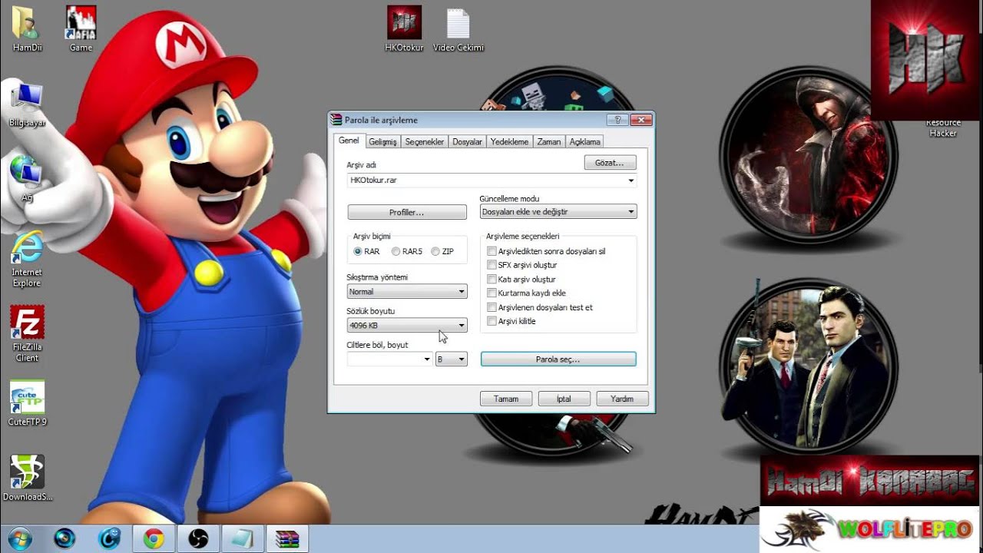Select the Açıklama tab

tap(584, 142)
